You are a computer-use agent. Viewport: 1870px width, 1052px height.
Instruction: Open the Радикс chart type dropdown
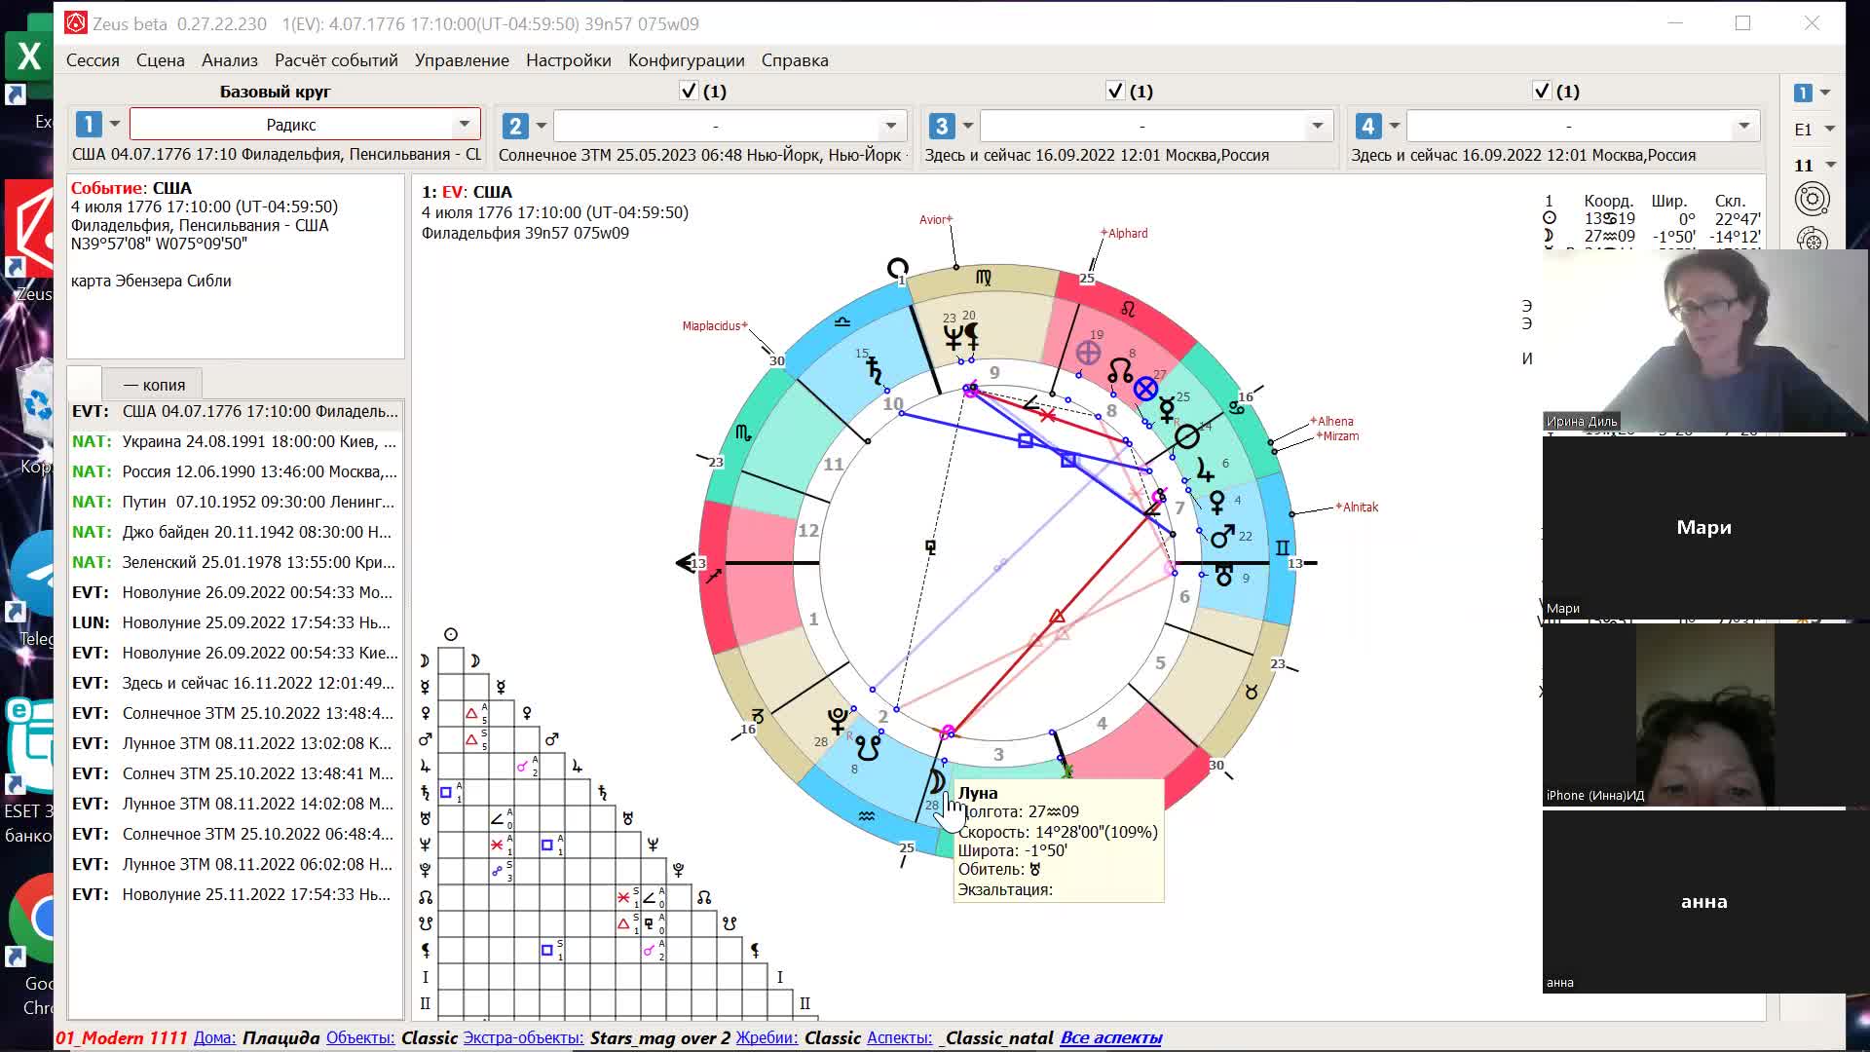[305, 125]
